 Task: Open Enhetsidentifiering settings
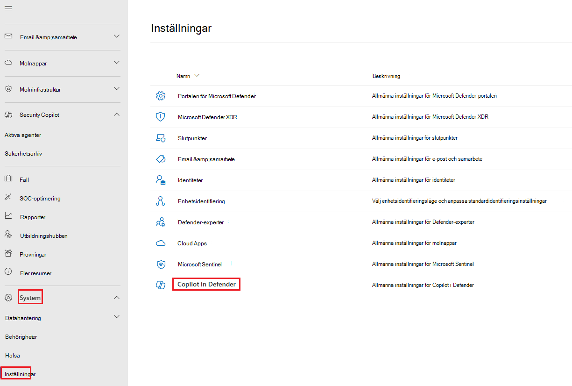[201, 201]
